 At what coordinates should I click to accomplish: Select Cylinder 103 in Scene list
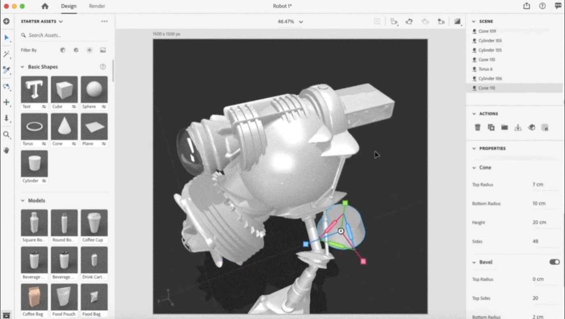click(x=515, y=41)
